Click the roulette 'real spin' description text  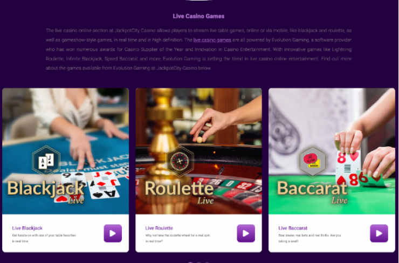[177, 238]
